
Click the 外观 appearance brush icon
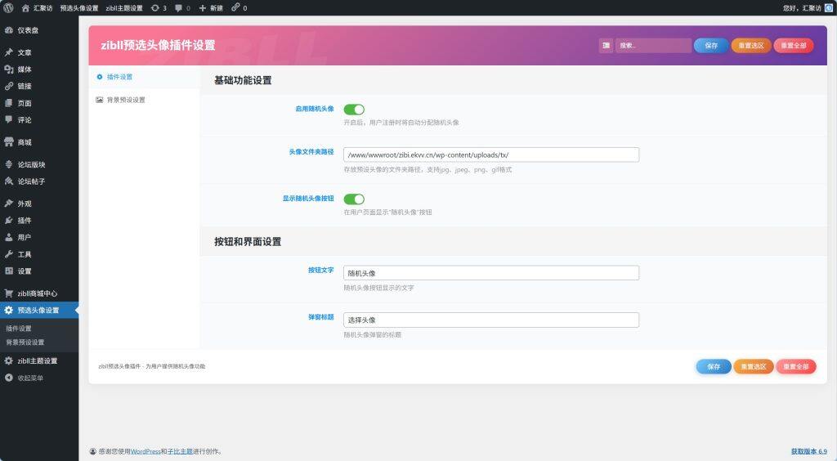(x=8, y=204)
